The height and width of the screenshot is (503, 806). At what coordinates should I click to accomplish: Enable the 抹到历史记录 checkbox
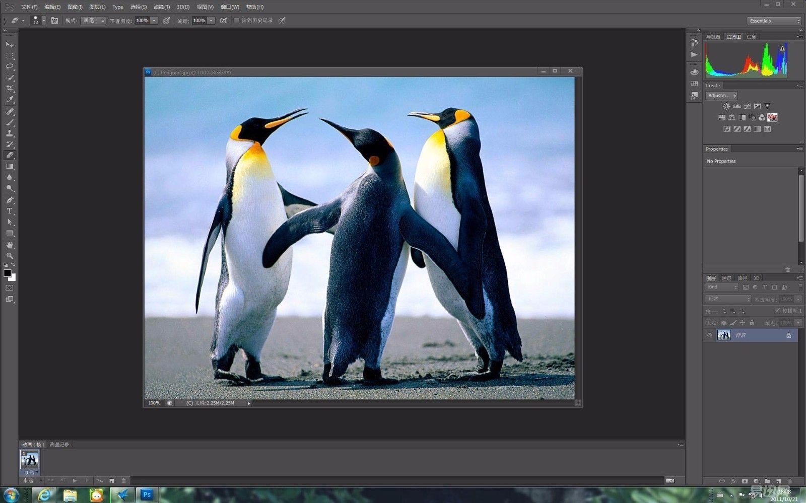236,21
